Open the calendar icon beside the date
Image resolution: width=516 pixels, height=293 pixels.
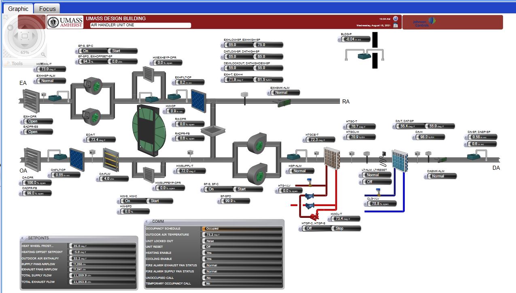395,25
